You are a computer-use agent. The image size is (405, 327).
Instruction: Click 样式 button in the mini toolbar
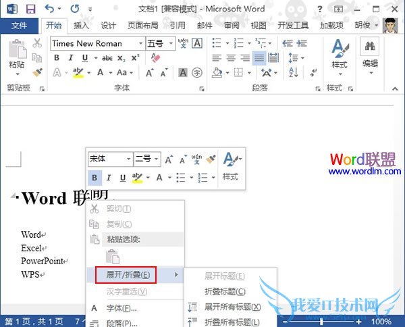click(232, 166)
